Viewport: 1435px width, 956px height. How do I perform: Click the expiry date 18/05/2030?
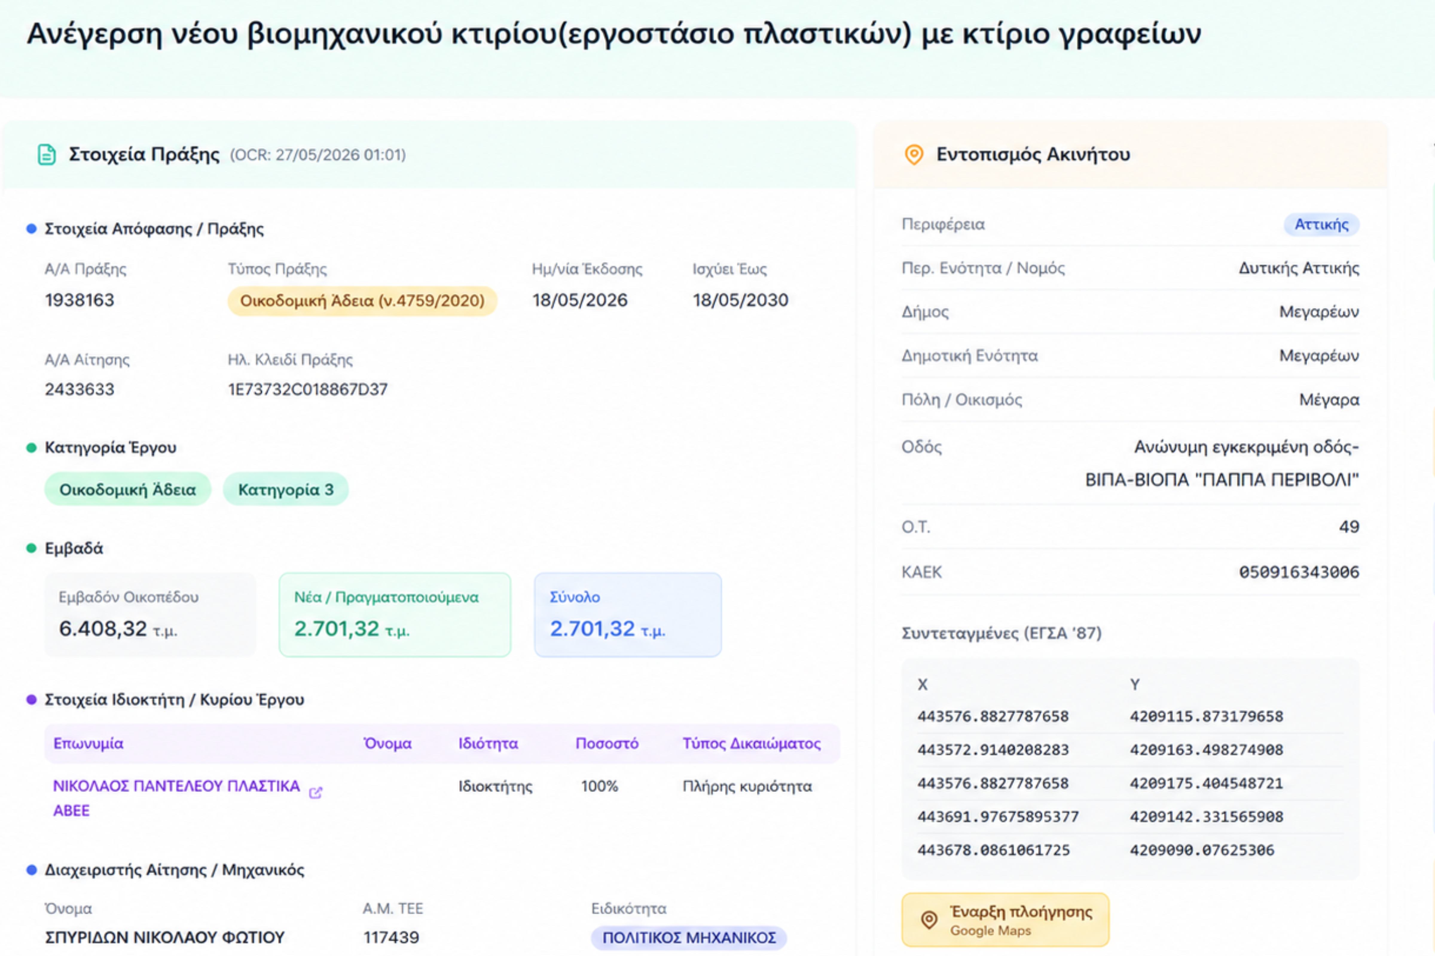[x=740, y=301]
